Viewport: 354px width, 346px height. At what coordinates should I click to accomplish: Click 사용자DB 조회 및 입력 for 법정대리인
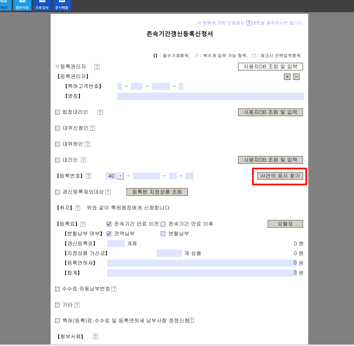(270, 112)
